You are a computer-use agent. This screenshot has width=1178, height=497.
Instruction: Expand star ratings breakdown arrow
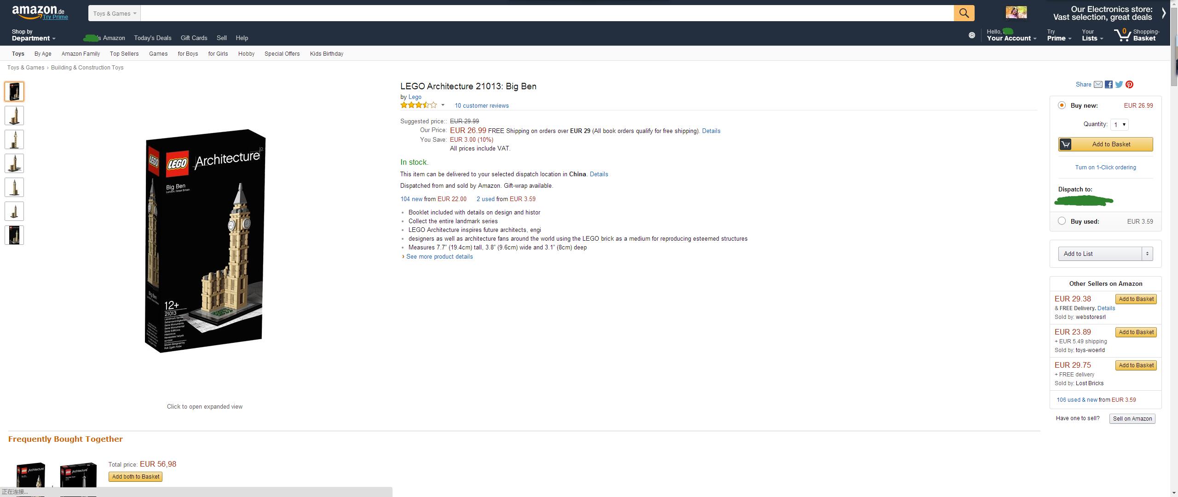[443, 105]
